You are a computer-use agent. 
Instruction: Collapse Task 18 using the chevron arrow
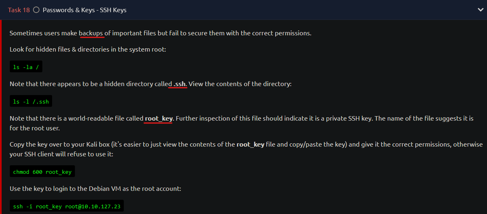point(480,10)
